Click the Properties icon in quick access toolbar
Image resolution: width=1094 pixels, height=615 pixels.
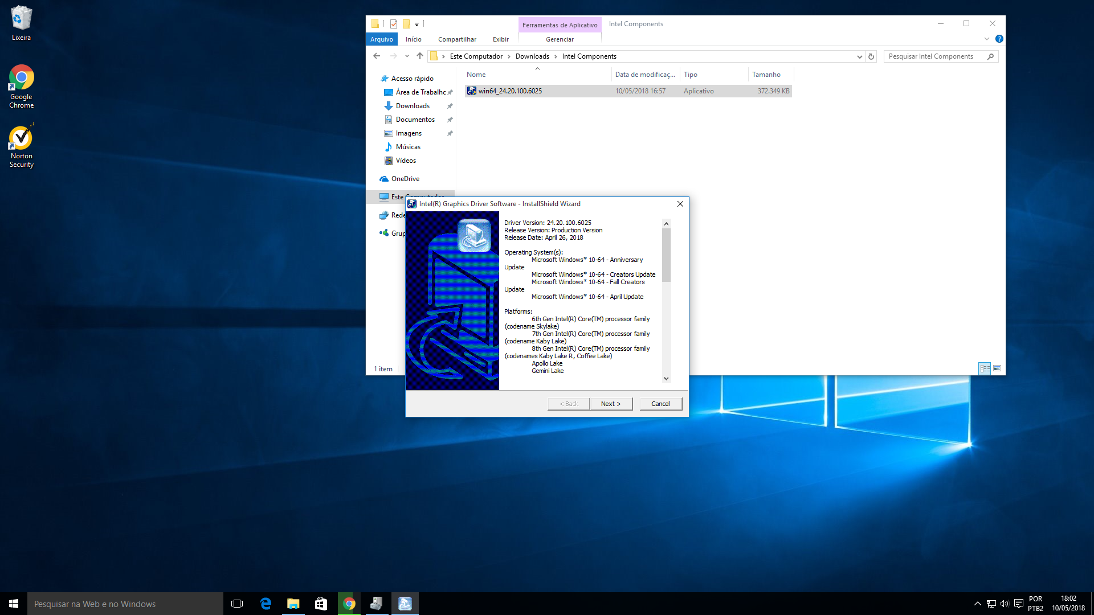pyautogui.click(x=394, y=24)
